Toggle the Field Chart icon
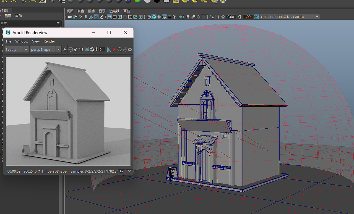Image resolution: width=354 pixels, height=214 pixels. (x=130, y=17)
